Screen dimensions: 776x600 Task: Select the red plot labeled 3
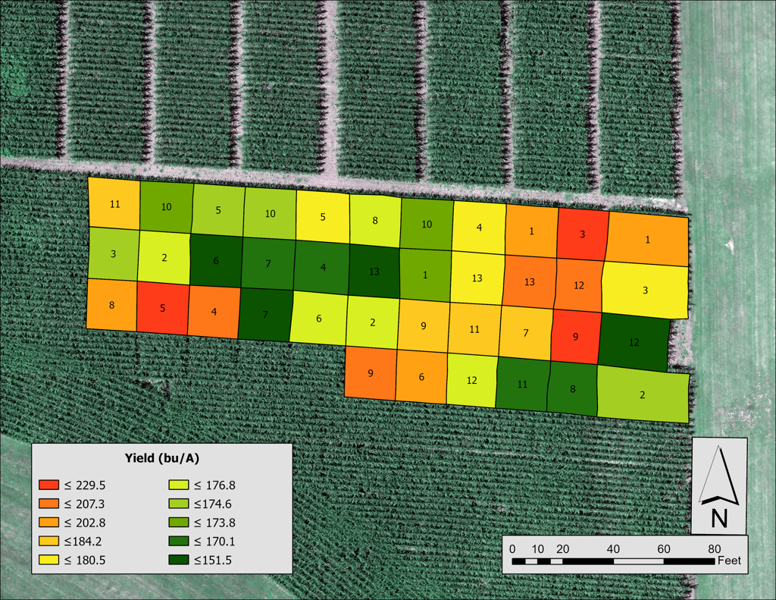tap(583, 234)
